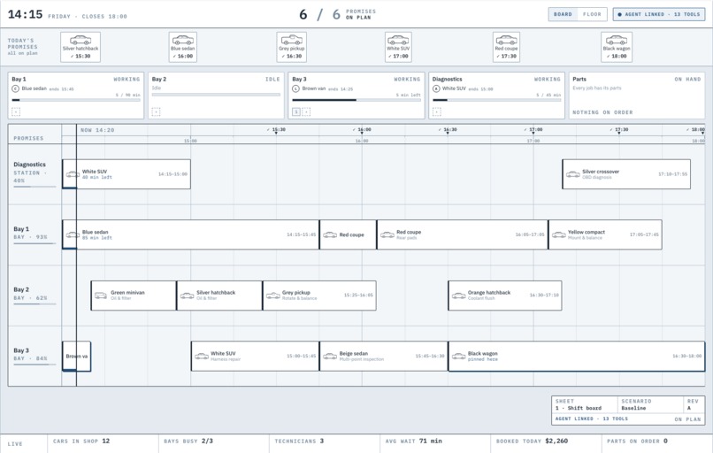713x453 pixels.
Task: Click the Avg Wait 71 min status entry
Action: 435,441
